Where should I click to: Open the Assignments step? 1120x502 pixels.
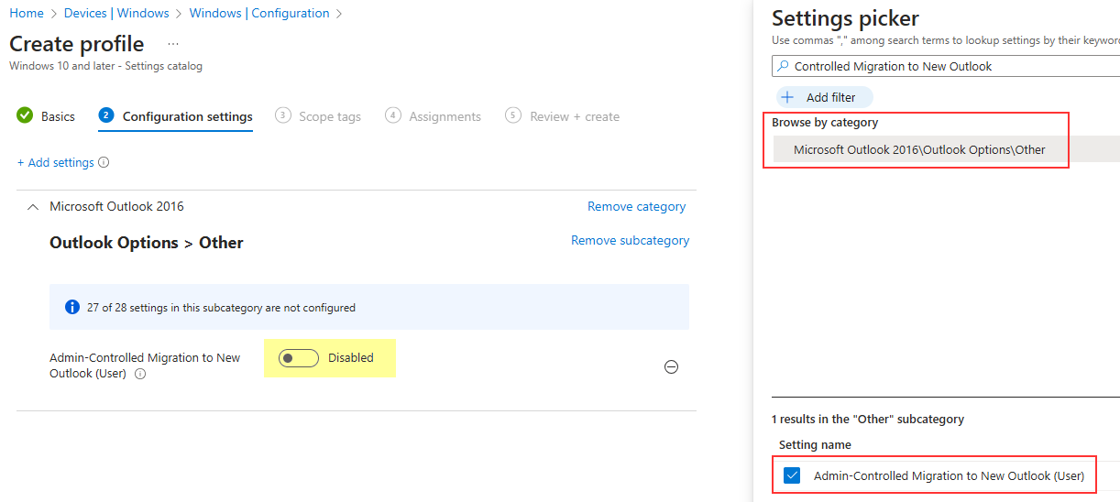tap(433, 116)
